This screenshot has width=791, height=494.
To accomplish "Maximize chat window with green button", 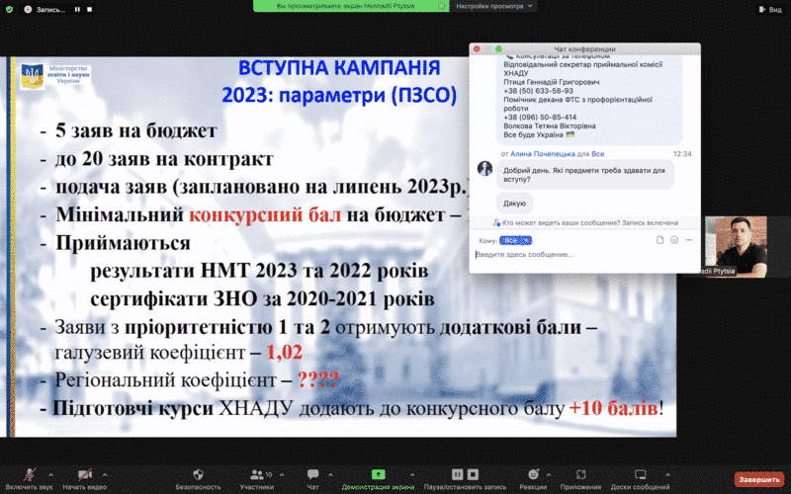I will tap(498, 48).
